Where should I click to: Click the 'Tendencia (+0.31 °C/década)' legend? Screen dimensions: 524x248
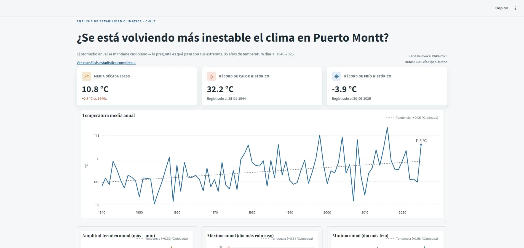tap(287, 239)
